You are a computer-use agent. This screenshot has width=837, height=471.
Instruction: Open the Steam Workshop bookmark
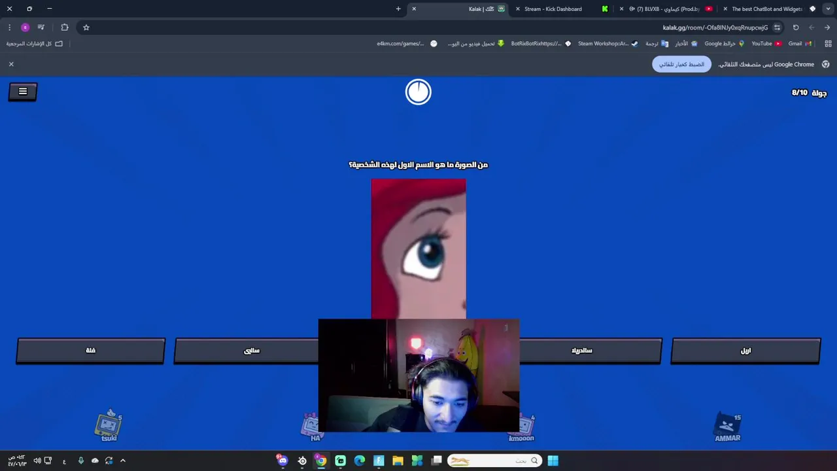pos(607,44)
